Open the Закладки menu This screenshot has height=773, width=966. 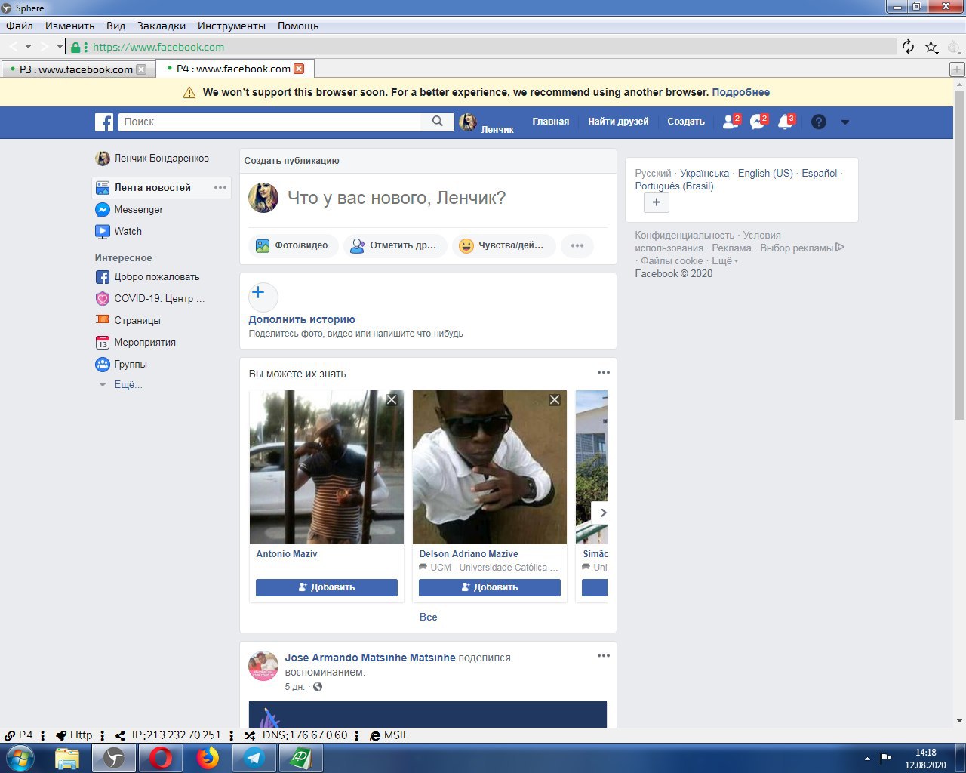[162, 26]
